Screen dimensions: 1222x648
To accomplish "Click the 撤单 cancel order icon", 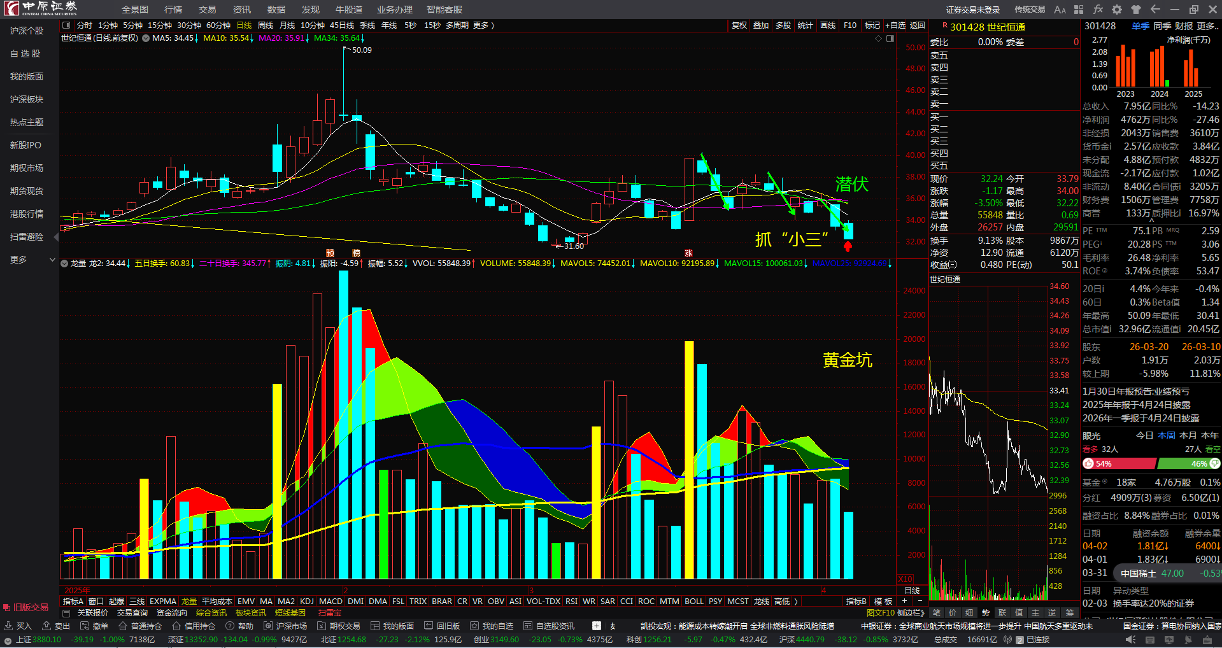I will coord(94,626).
